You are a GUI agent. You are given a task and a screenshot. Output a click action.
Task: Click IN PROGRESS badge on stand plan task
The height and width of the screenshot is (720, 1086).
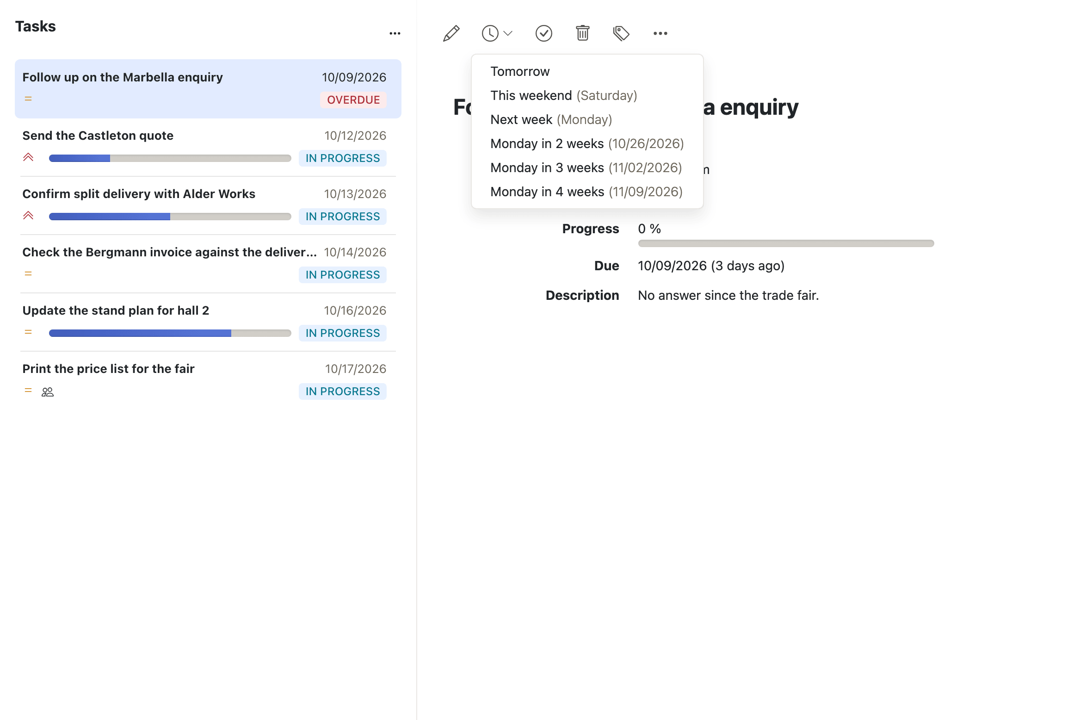(343, 333)
